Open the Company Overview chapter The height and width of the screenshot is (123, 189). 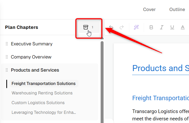pos(31,57)
